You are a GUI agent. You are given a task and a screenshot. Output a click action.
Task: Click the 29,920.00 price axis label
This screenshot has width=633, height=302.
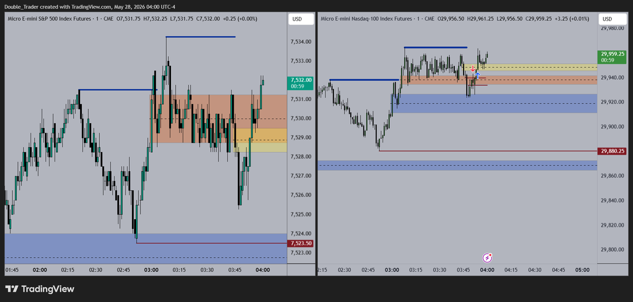tap(612, 102)
